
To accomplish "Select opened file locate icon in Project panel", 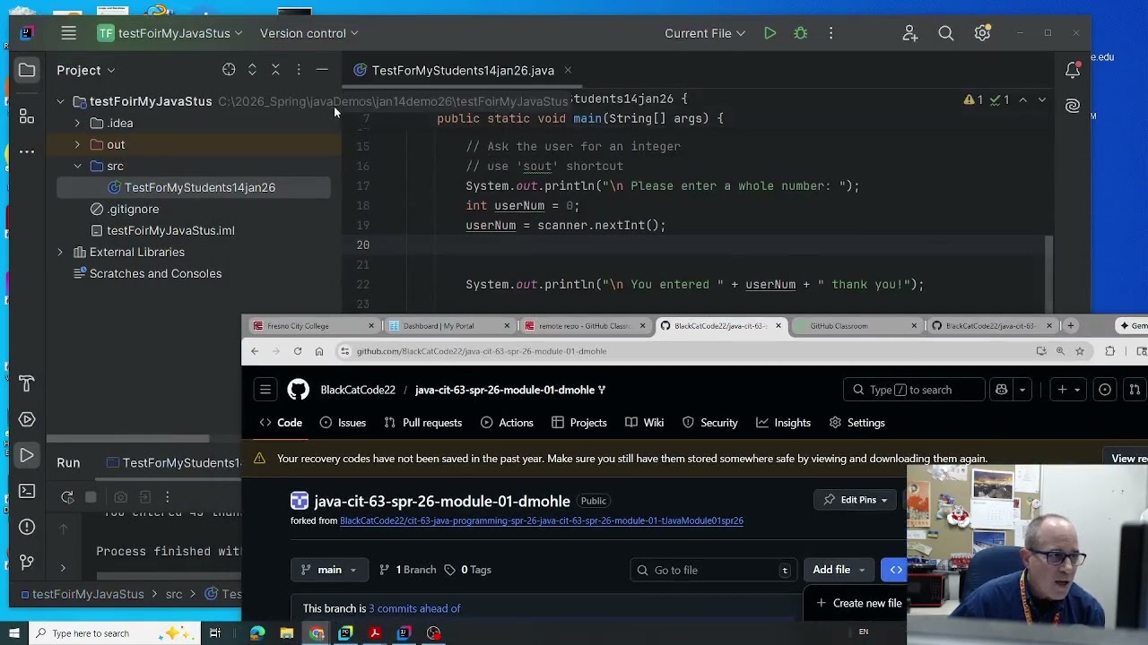I will 229,70.
